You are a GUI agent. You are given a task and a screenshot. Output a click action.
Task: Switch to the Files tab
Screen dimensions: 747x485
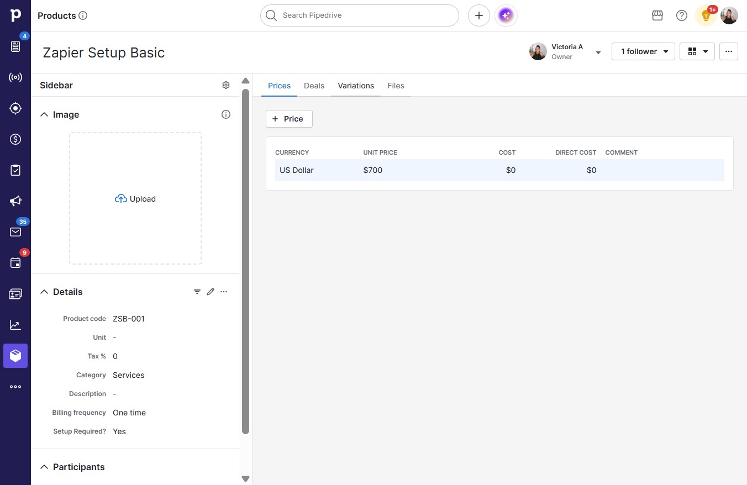point(396,86)
